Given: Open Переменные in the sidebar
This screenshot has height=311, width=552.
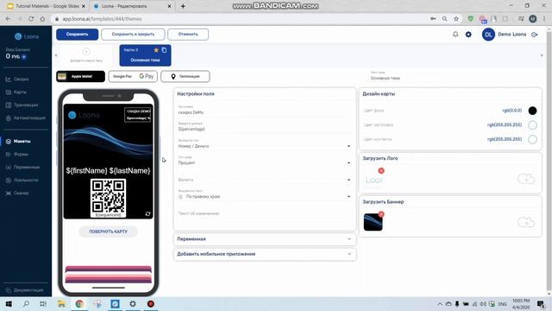Looking at the screenshot, I should (x=27, y=167).
